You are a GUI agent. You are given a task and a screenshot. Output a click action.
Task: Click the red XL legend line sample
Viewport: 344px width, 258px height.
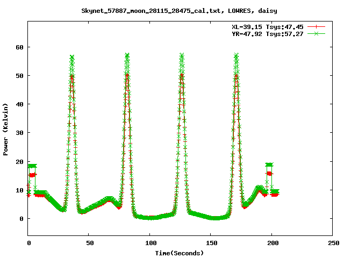point(316,27)
